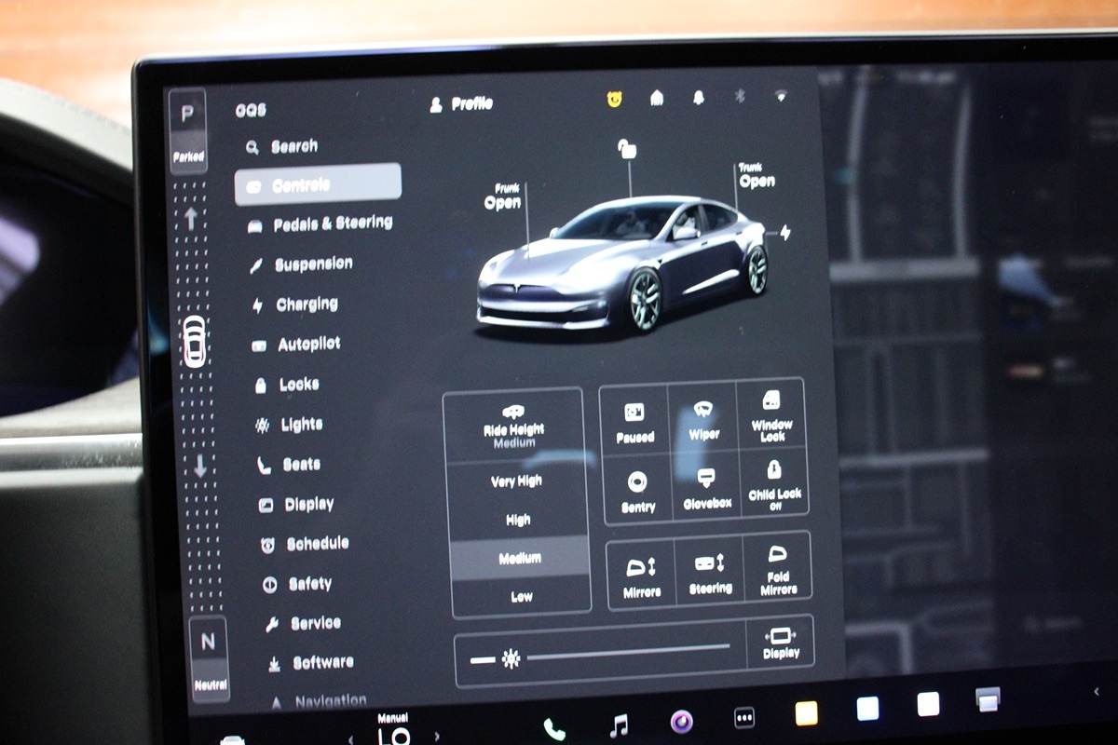The height and width of the screenshot is (745, 1118).
Task: Tap the Wiper control icon
Action: coord(704,419)
